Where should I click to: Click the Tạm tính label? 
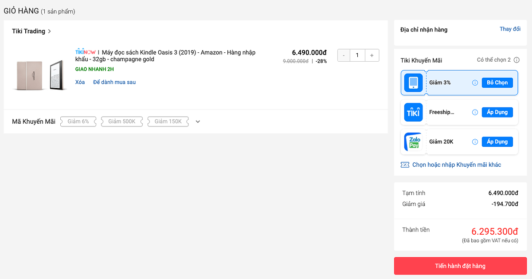[414, 193]
